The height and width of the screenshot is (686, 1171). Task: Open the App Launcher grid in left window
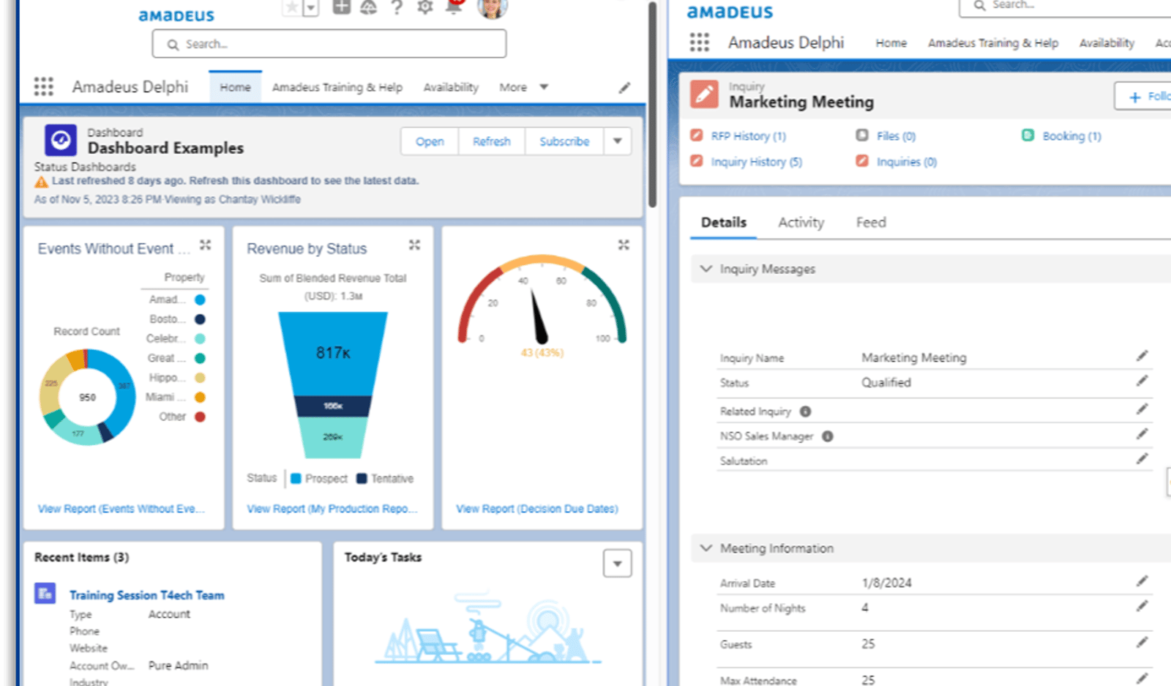[44, 86]
